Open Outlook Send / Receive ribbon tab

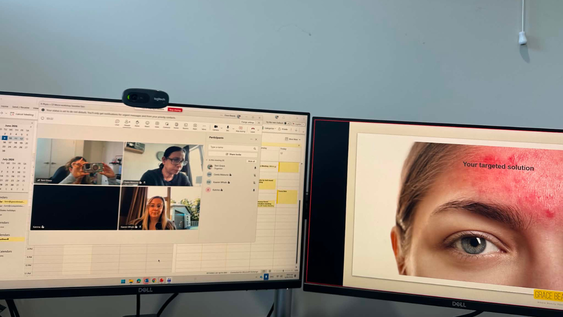click(x=21, y=107)
